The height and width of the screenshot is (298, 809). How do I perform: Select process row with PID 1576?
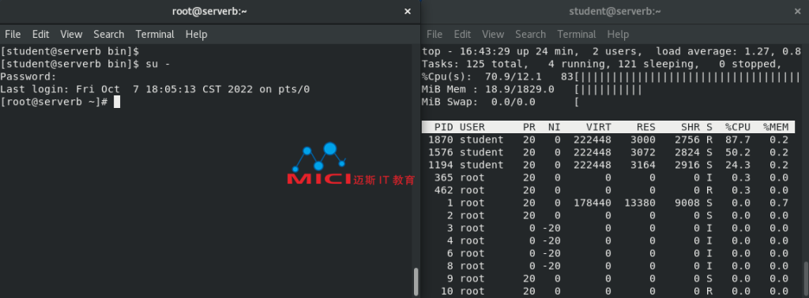coord(608,152)
